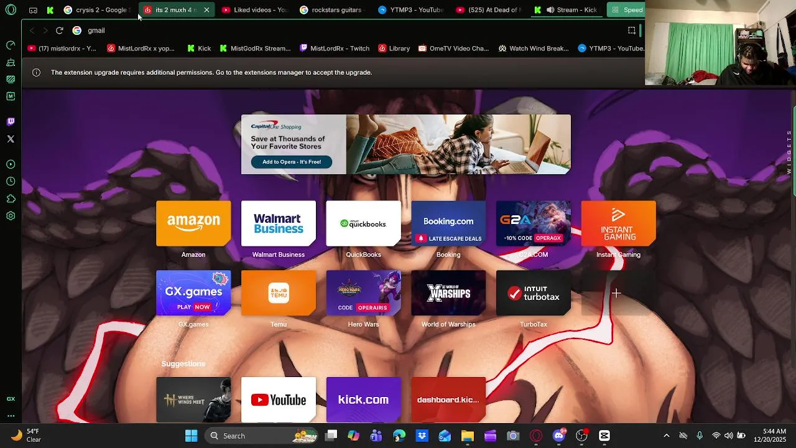
Task: Open Twitch panel in the sidebar
Action: [11, 122]
